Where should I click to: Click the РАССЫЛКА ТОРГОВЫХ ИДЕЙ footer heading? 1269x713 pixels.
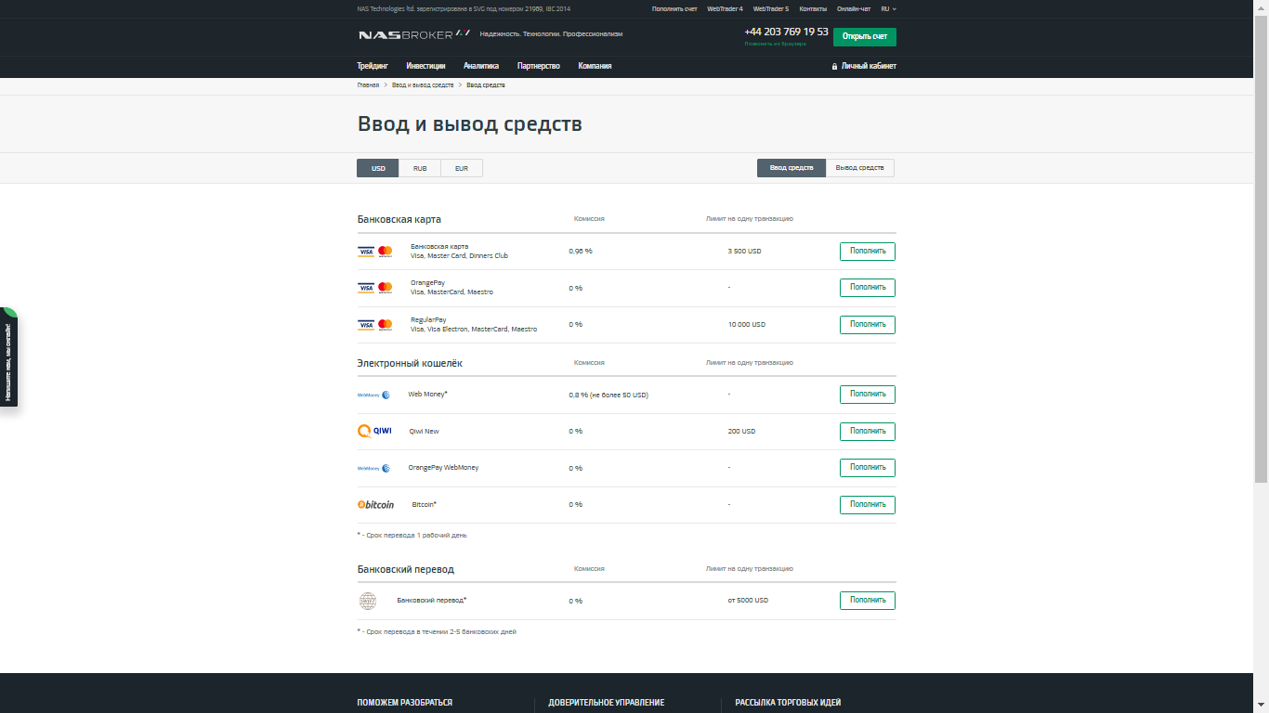pyautogui.click(x=788, y=703)
